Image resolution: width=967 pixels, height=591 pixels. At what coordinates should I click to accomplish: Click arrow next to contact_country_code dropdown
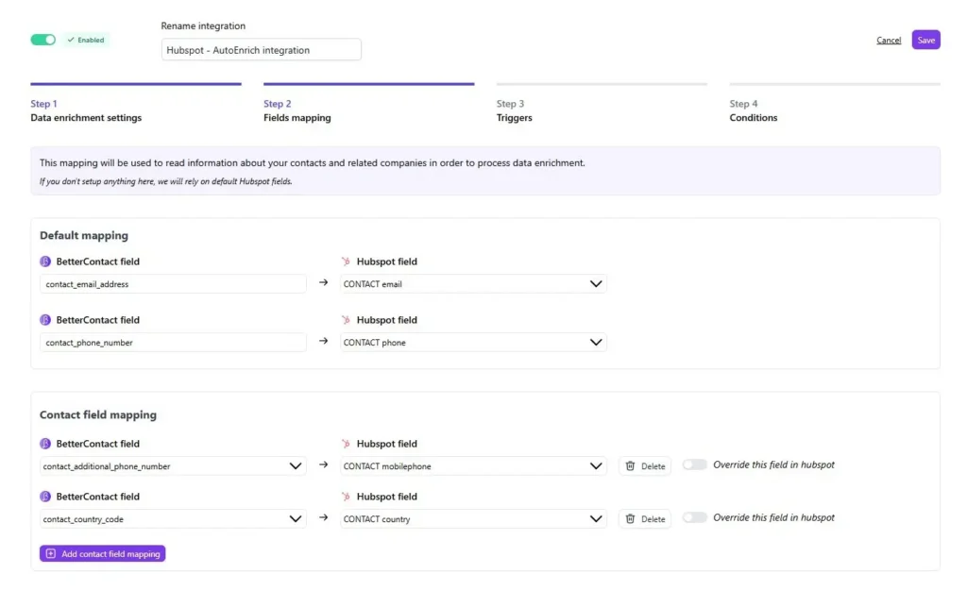[323, 517]
